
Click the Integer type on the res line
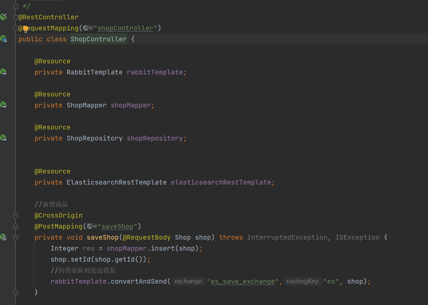click(65, 248)
